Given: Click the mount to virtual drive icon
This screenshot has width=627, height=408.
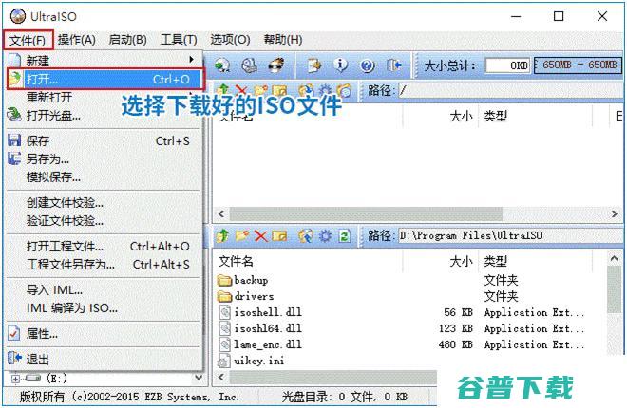Looking at the screenshot, I should [x=250, y=65].
